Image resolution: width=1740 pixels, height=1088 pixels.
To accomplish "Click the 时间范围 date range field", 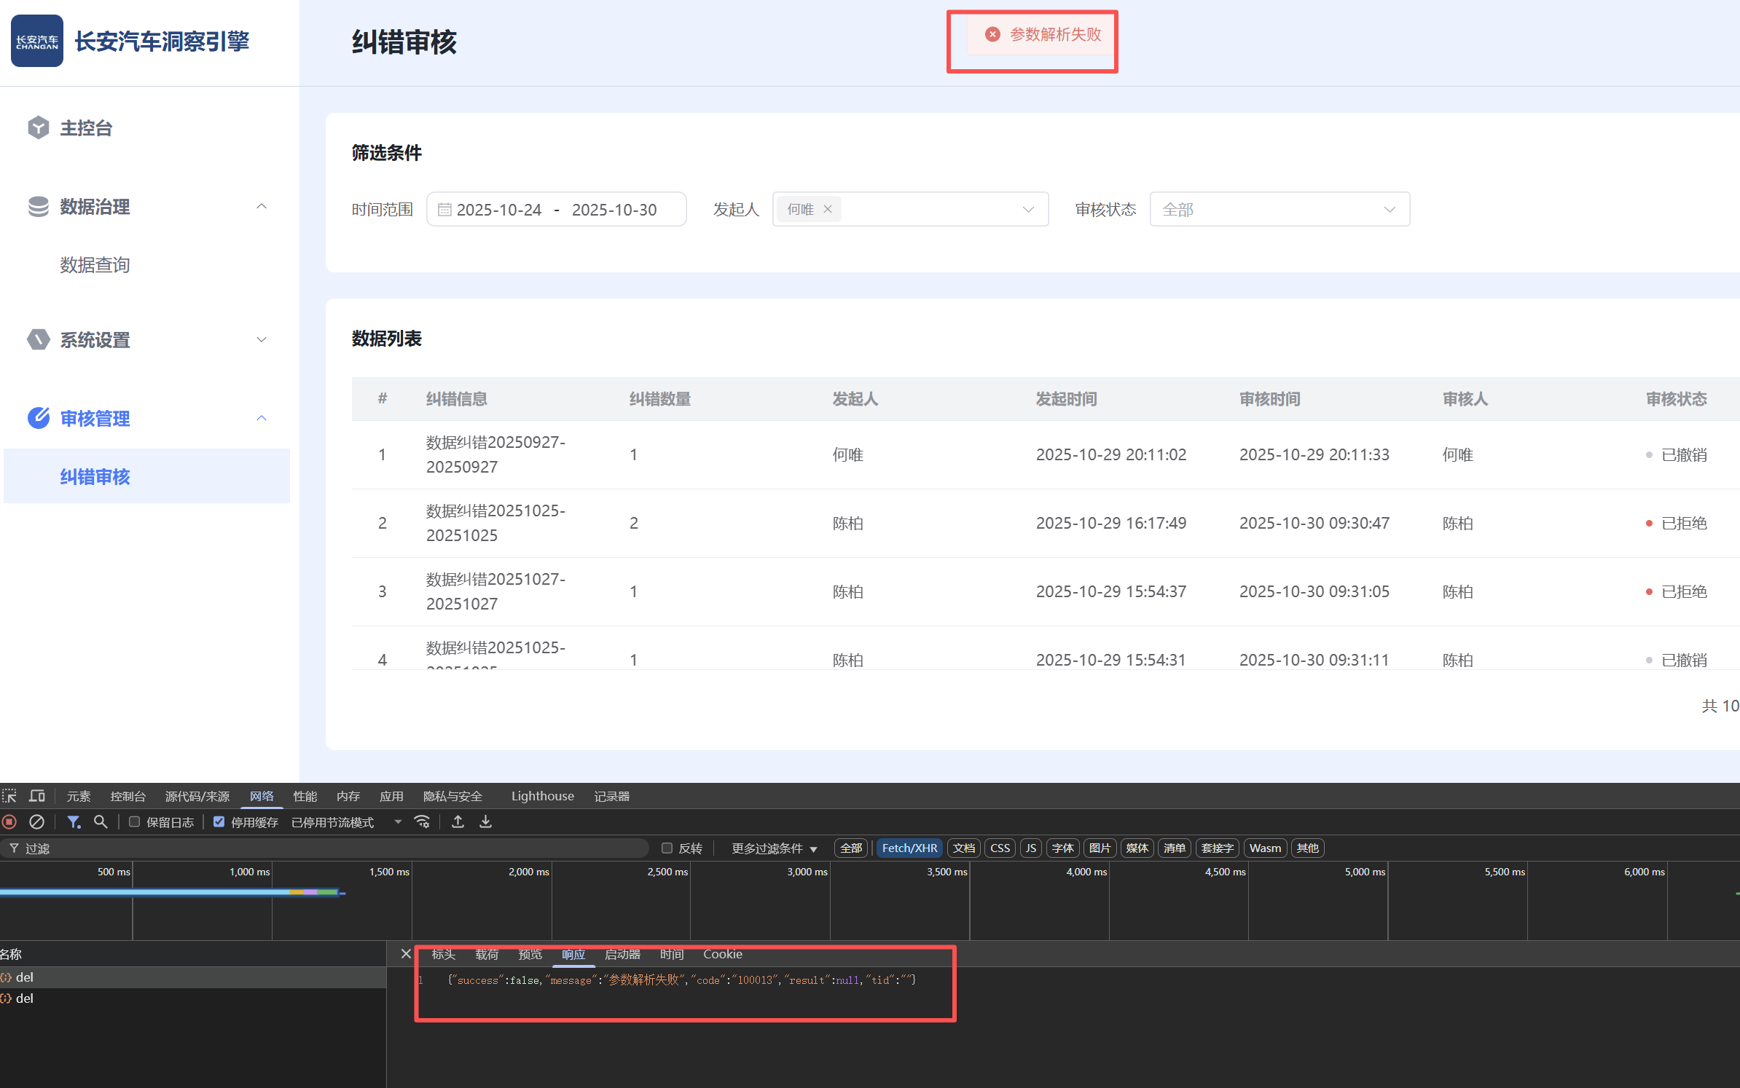I will pos(556,210).
